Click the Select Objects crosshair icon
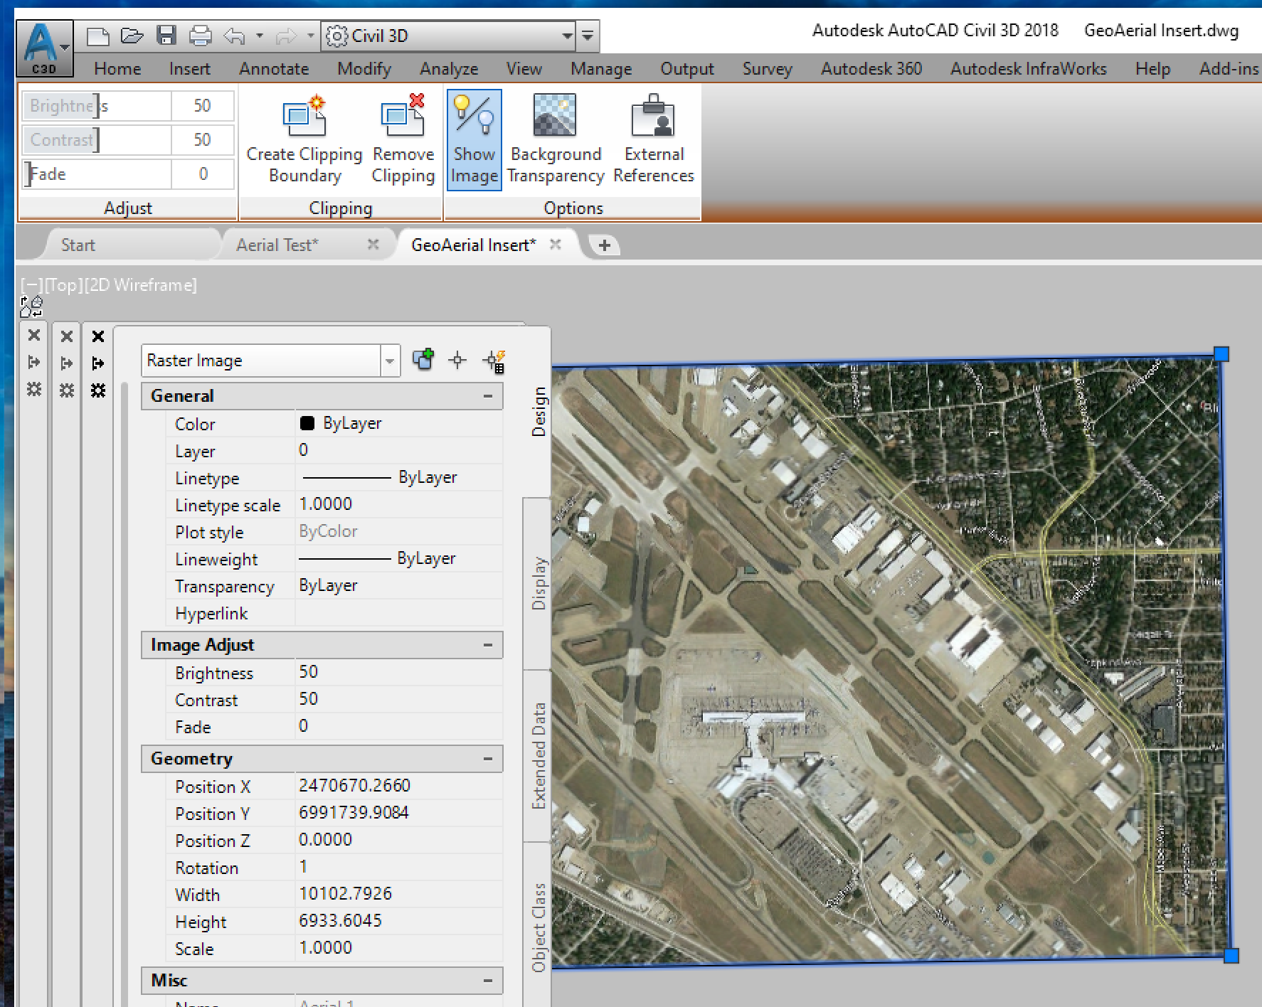This screenshot has width=1262, height=1007. pos(457,361)
